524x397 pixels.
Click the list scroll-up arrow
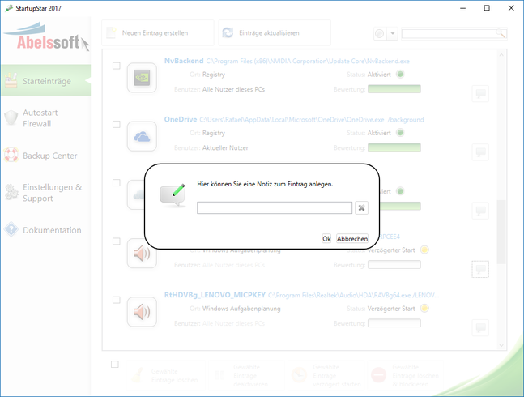pos(501,55)
